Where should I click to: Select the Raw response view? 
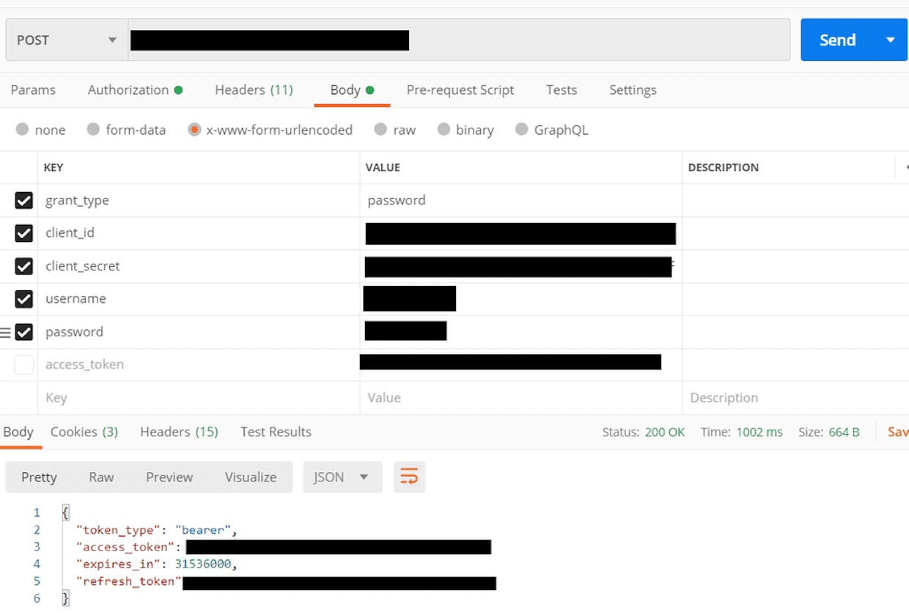tap(101, 477)
